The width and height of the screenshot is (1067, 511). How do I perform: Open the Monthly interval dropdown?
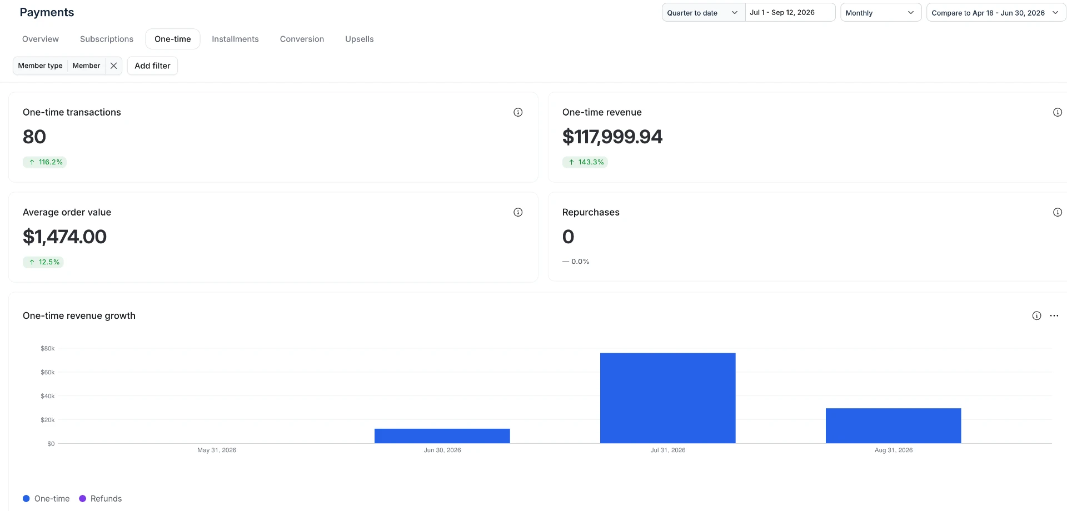point(880,13)
